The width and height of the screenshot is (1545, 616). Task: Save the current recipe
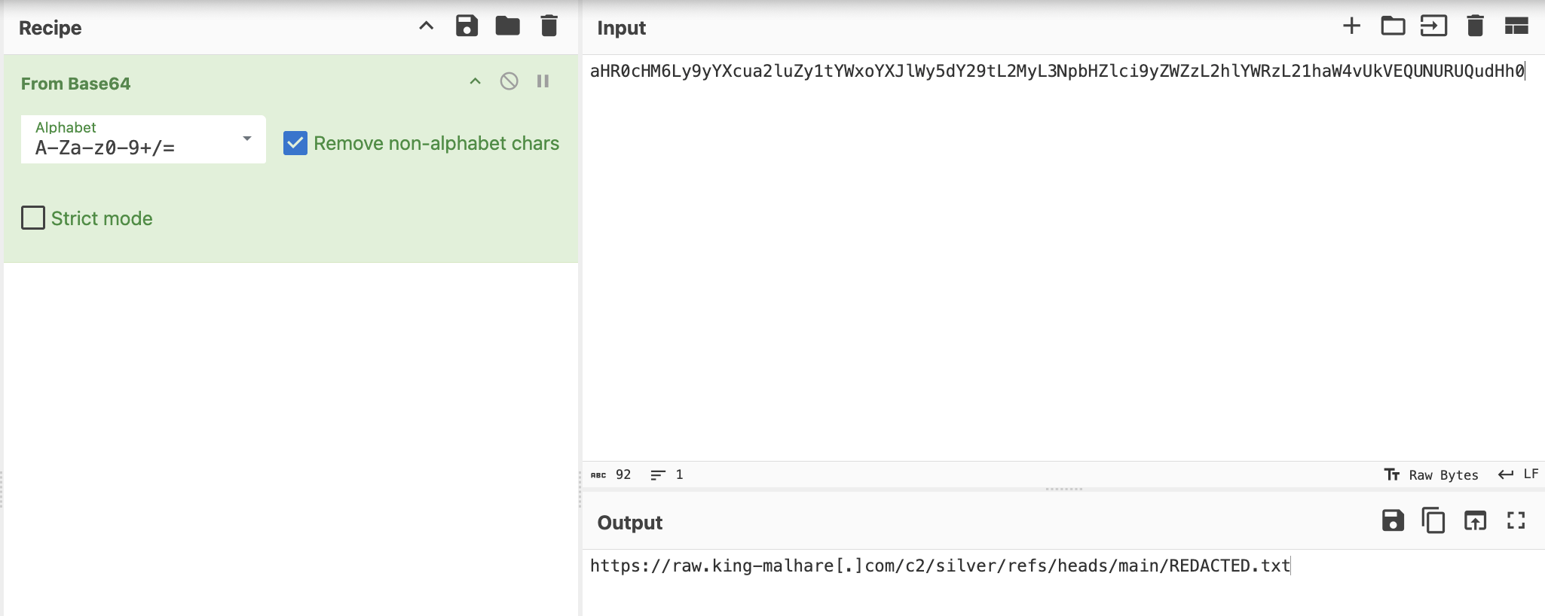[x=467, y=25]
